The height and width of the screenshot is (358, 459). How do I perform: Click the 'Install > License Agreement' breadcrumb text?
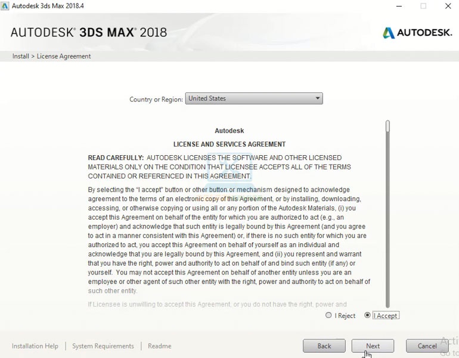pos(51,56)
